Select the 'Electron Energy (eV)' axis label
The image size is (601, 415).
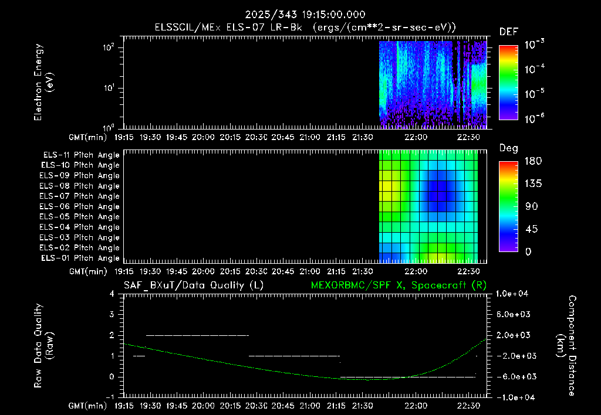coord(43,82)
